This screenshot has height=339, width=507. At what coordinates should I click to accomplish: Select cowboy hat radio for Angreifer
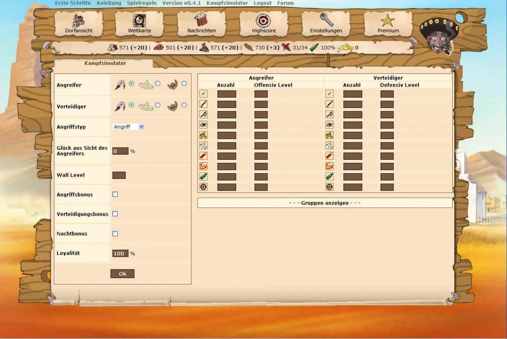click(x=184, y=83)
